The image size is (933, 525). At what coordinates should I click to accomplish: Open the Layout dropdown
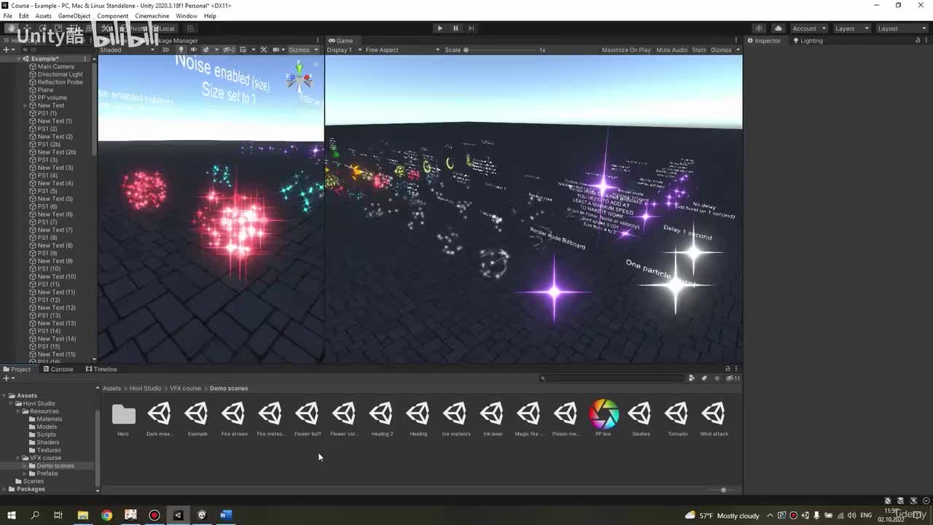(x=902, y=28)
